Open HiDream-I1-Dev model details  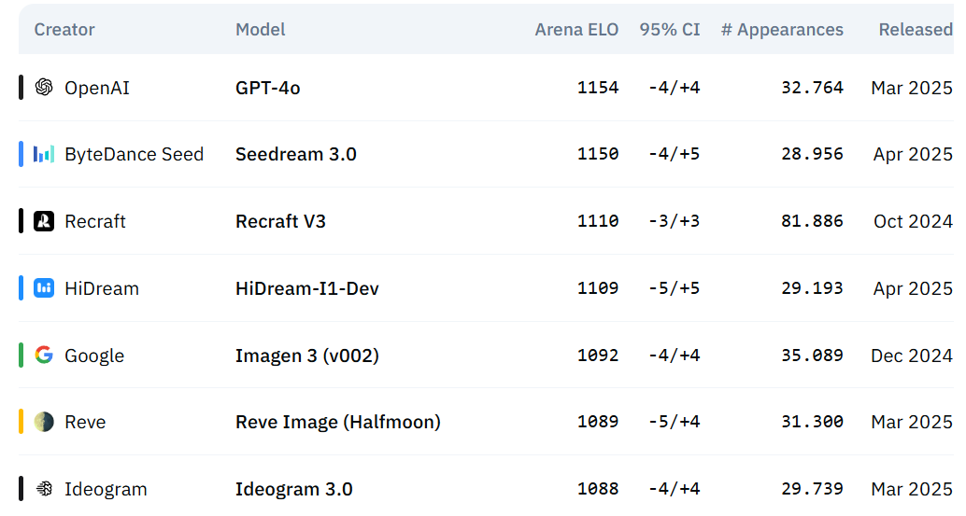[x=307, y=288]
